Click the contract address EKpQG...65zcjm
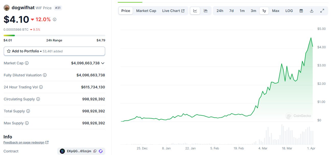 click(79, 151)
